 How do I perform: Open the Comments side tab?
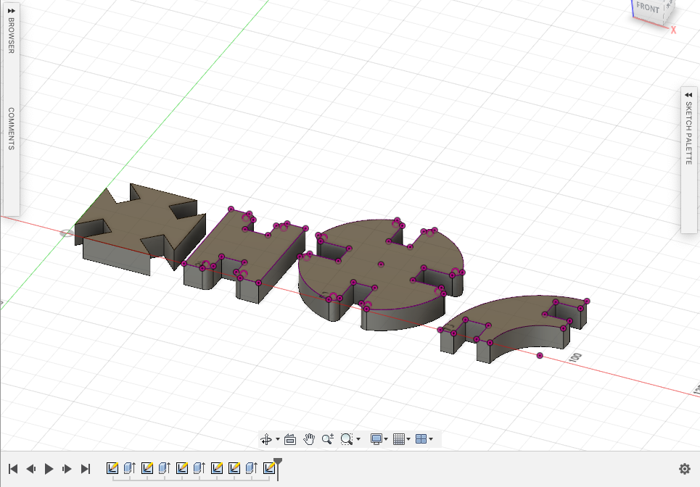12,128
